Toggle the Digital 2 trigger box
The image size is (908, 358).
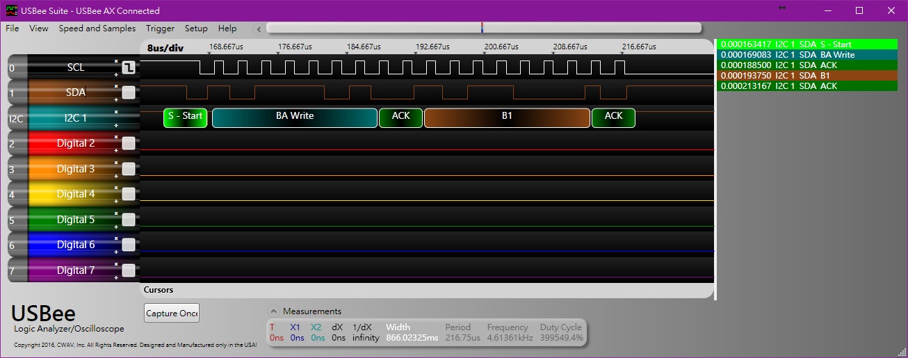129,143
